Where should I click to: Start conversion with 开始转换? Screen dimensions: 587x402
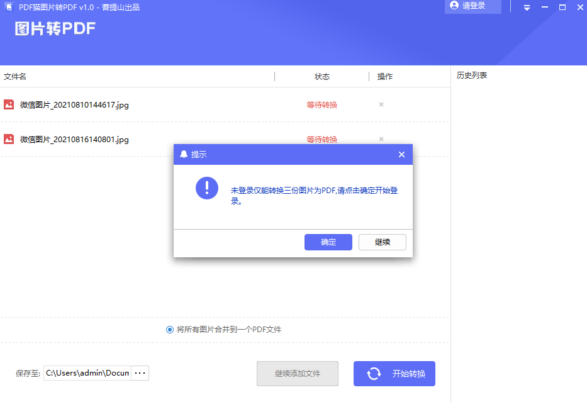394,374
